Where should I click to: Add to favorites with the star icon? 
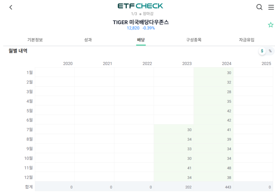271,25
